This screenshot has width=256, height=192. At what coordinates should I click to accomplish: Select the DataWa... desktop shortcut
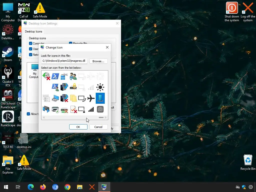(x=8, y=32)
